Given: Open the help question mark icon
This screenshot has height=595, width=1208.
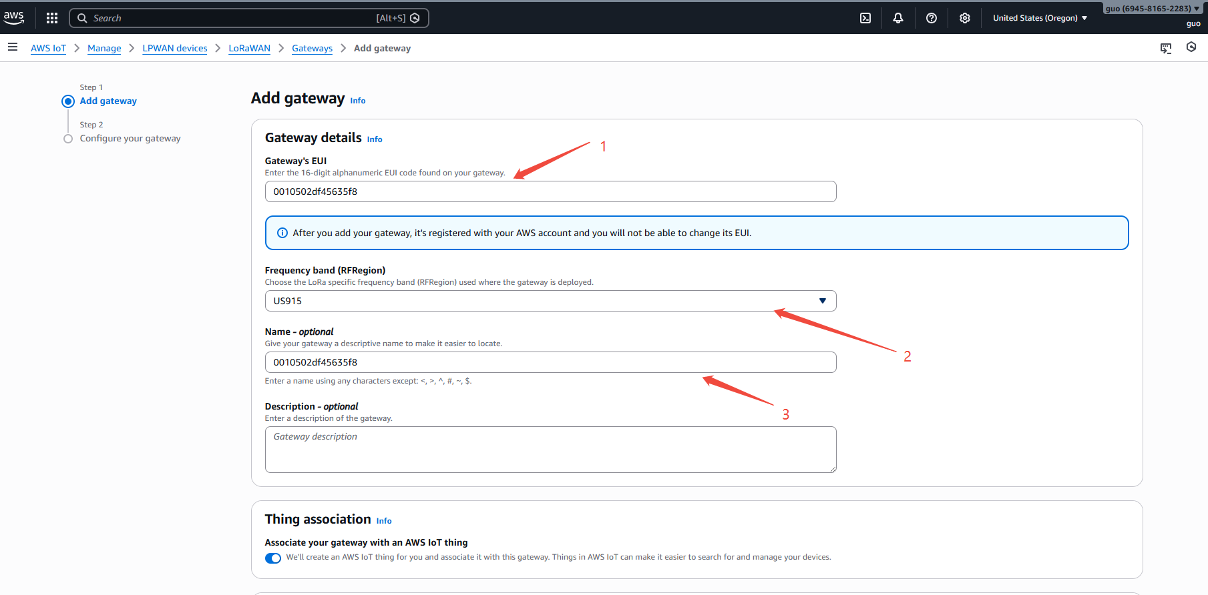Looking at the screenshot, I should tap(932, 18).
